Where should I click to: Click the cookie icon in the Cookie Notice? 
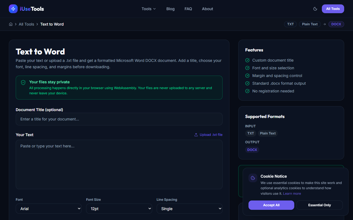coord(253,178)
